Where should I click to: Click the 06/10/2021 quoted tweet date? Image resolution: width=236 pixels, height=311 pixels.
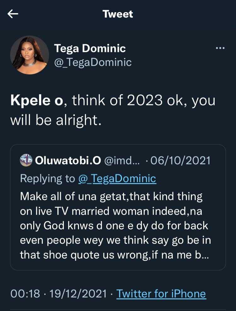coord(180,161)
